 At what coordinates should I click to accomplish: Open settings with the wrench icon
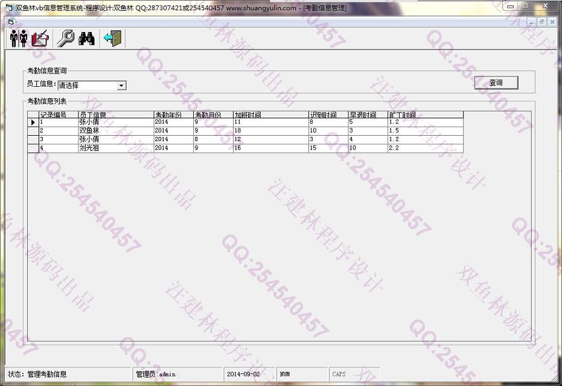coord(66,38)
